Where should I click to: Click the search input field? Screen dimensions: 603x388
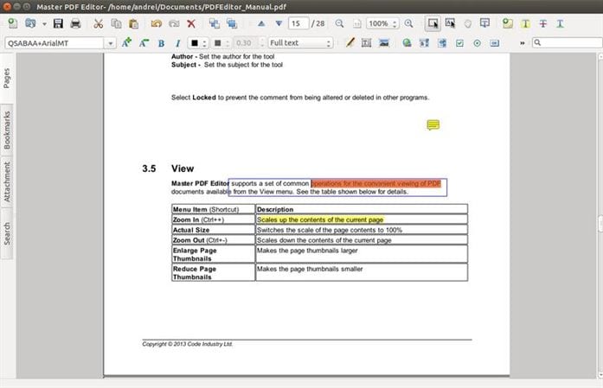point(568,42)
